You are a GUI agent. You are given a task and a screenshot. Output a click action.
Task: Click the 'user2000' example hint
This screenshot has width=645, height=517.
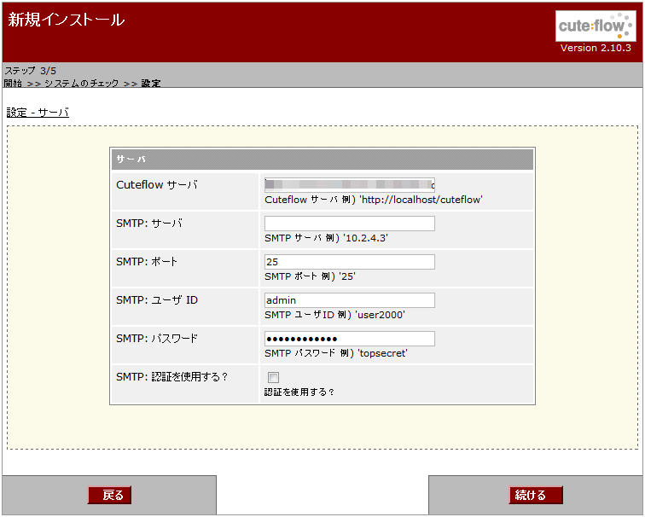334,315
